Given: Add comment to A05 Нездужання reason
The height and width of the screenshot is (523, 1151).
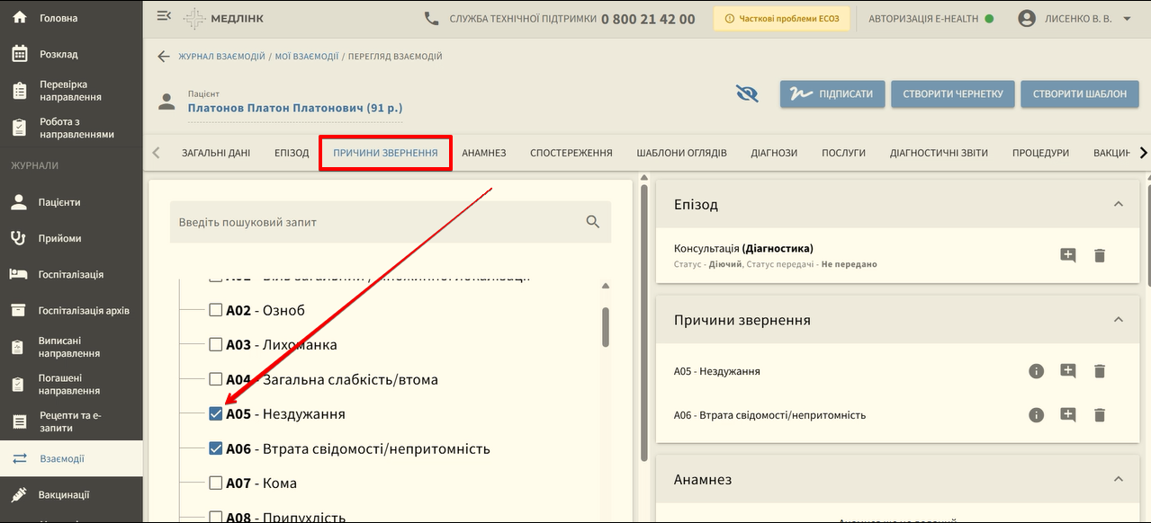Looking at the screenshot, I should click(x=1068, y=371).
